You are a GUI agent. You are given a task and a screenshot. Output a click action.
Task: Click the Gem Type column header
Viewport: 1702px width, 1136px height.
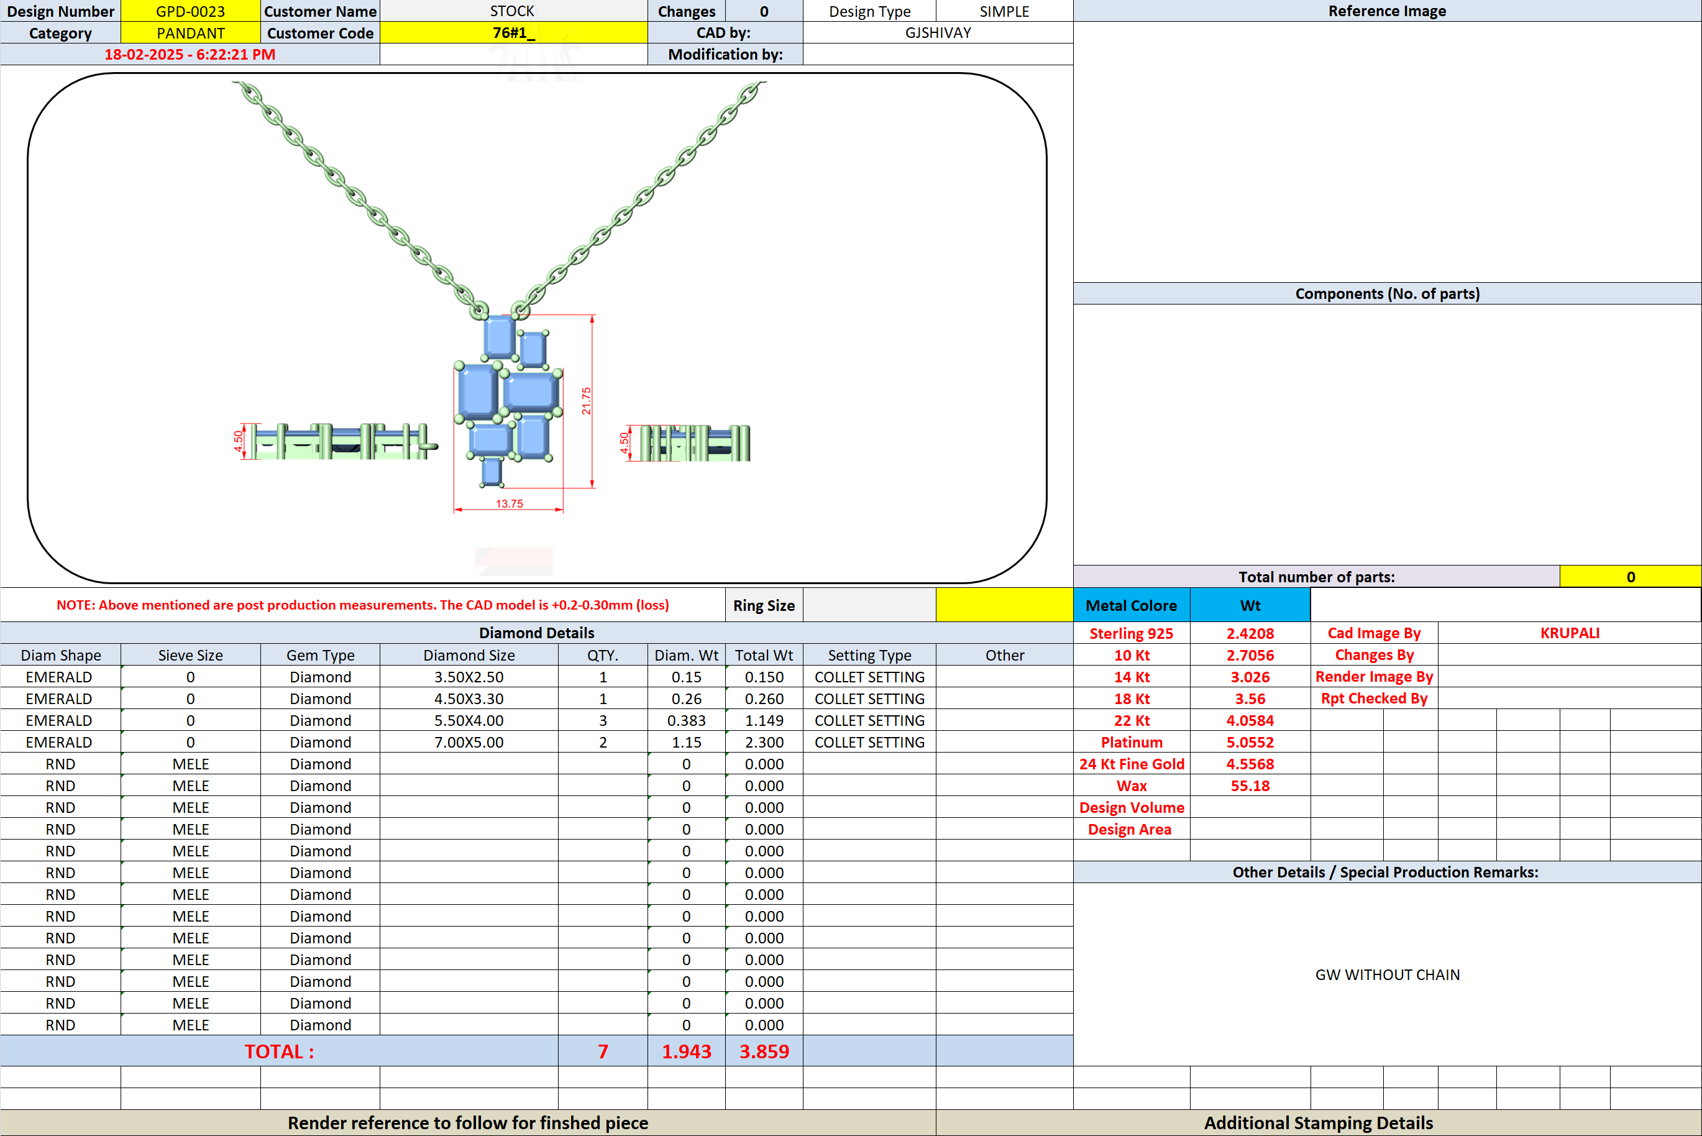(x=320, y=655)
